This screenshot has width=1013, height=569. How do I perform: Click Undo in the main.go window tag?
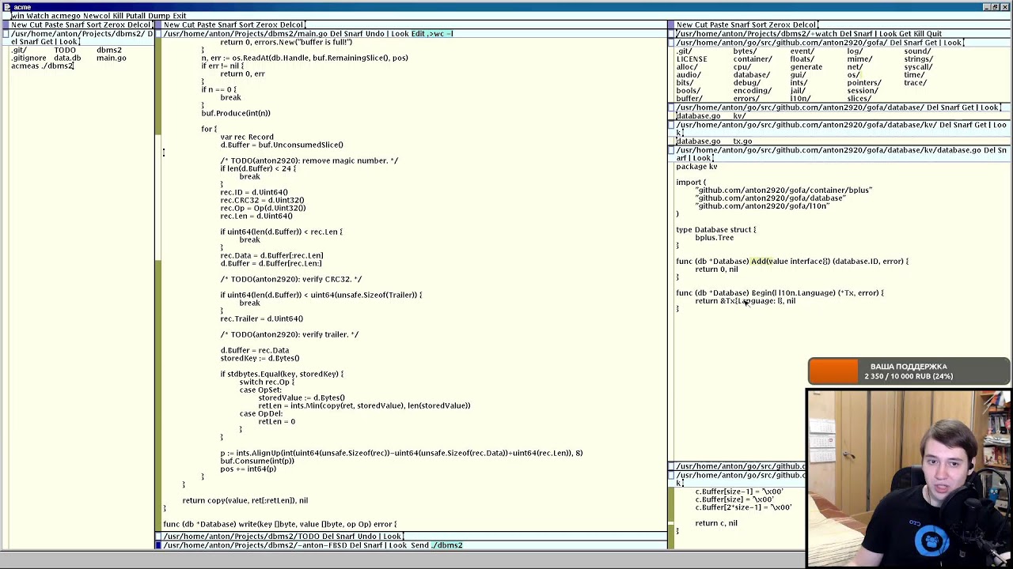pyautogui.click(x=376, y=34)
